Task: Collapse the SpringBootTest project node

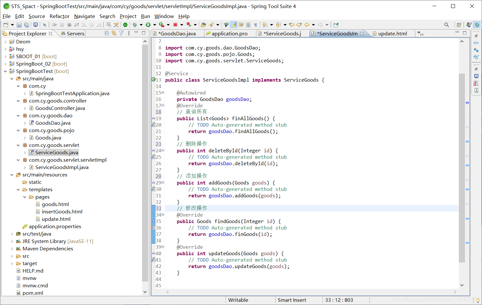Action: click(x=5, y=71)
